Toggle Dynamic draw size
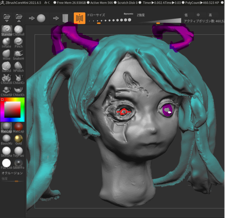225x218 pixels. pos(128,14)
